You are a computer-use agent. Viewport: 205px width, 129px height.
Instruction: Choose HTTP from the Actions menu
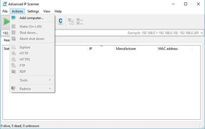coord(32,53)
